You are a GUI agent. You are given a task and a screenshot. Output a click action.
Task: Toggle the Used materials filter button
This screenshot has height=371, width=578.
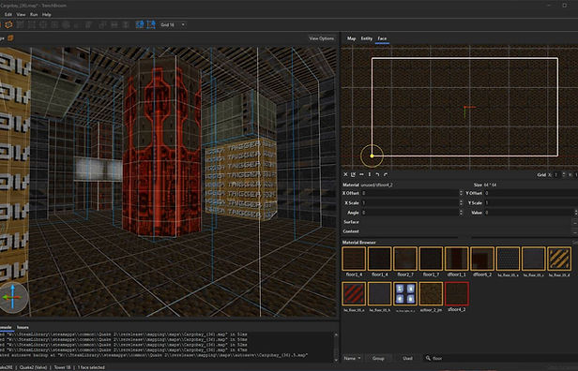[x=407, y=358]
